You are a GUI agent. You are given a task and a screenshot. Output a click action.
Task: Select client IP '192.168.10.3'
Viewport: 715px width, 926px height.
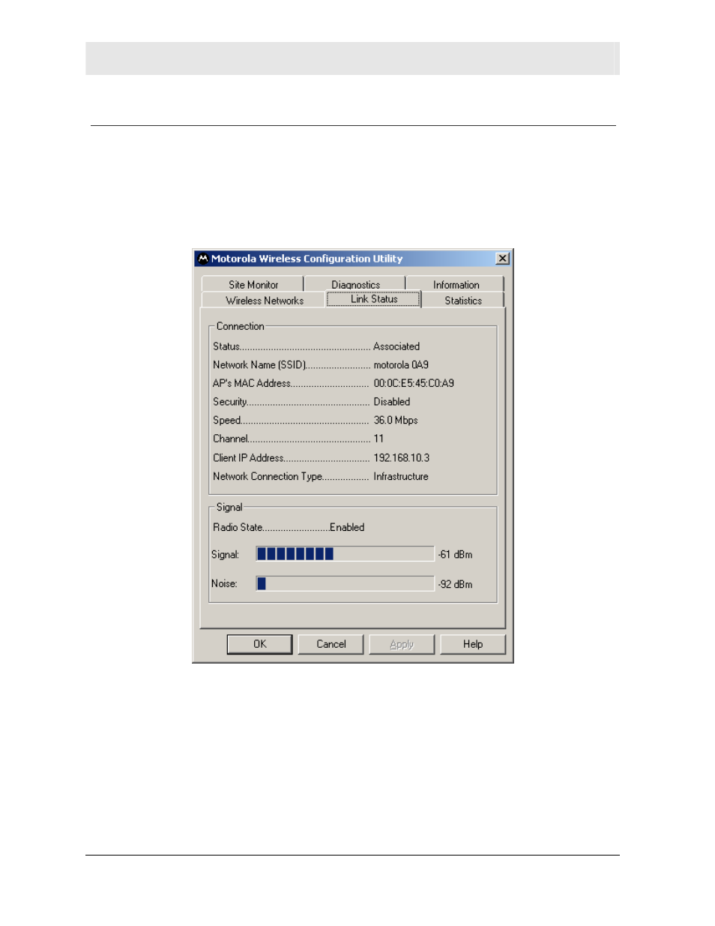[x=402, y=458]
